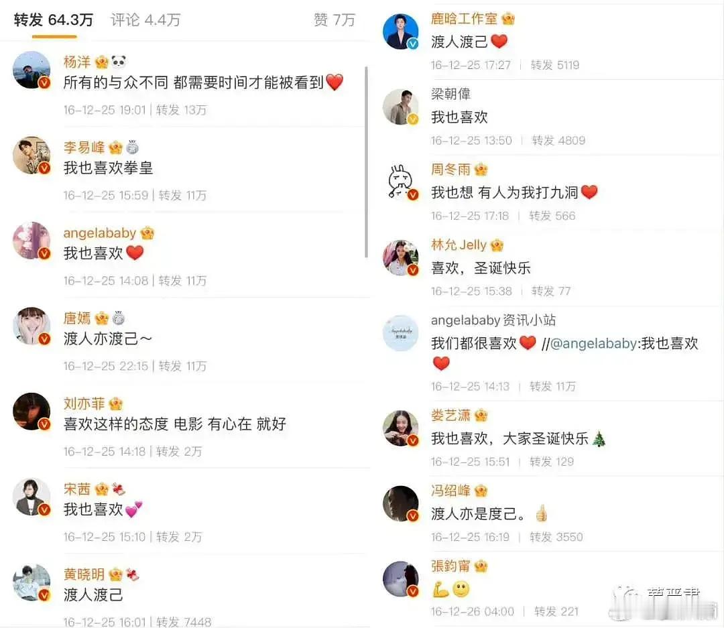Click the thumbs-up emoji in 冯绍峰's repost
This screenshot has height=628, width=724.
(542, 513)
